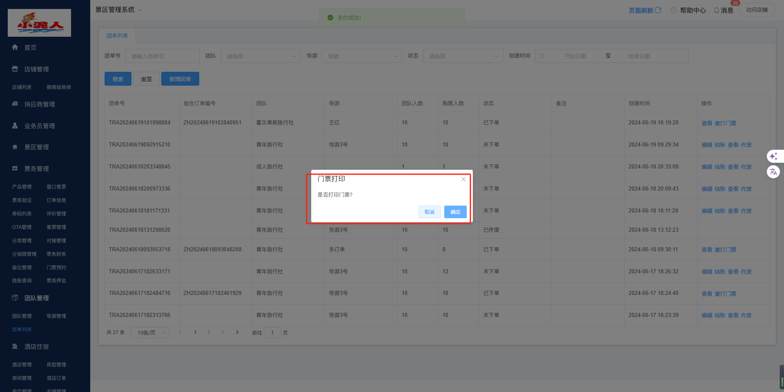784x392 pixels.
Task: Open 窗口售票 in sidebar menu
Action: tap(56, 187)
